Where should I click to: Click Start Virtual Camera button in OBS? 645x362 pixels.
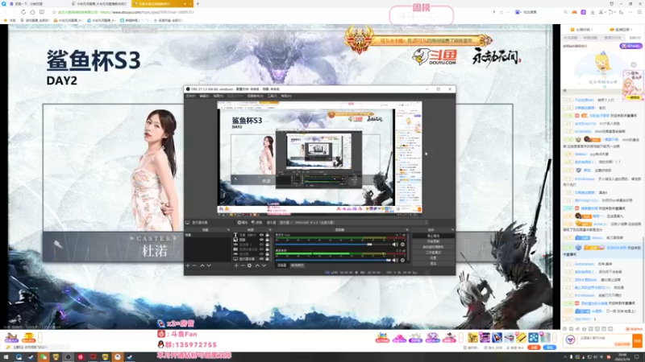tap(433, 247)
